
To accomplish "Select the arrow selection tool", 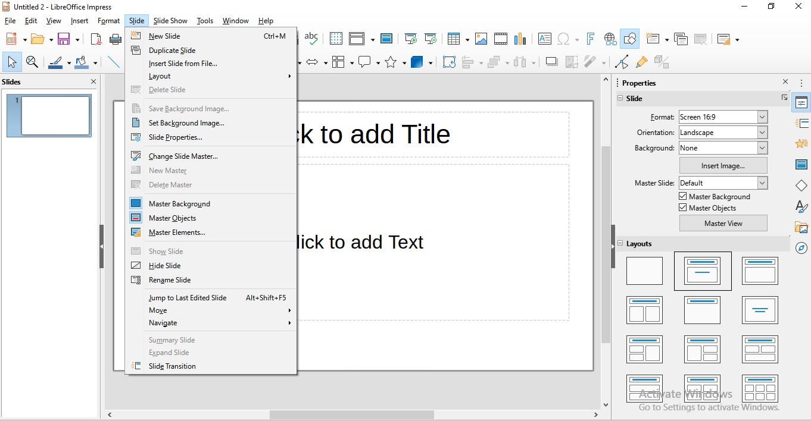I will pos(12,62).
